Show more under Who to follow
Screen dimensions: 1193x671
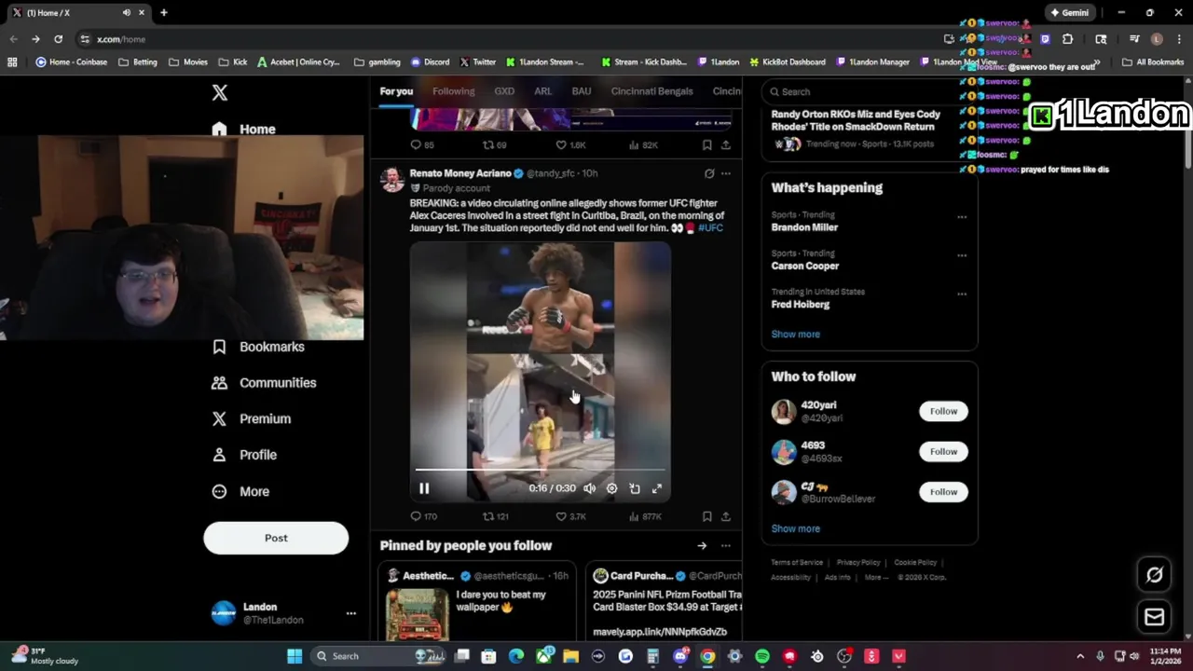click(795, 528)
